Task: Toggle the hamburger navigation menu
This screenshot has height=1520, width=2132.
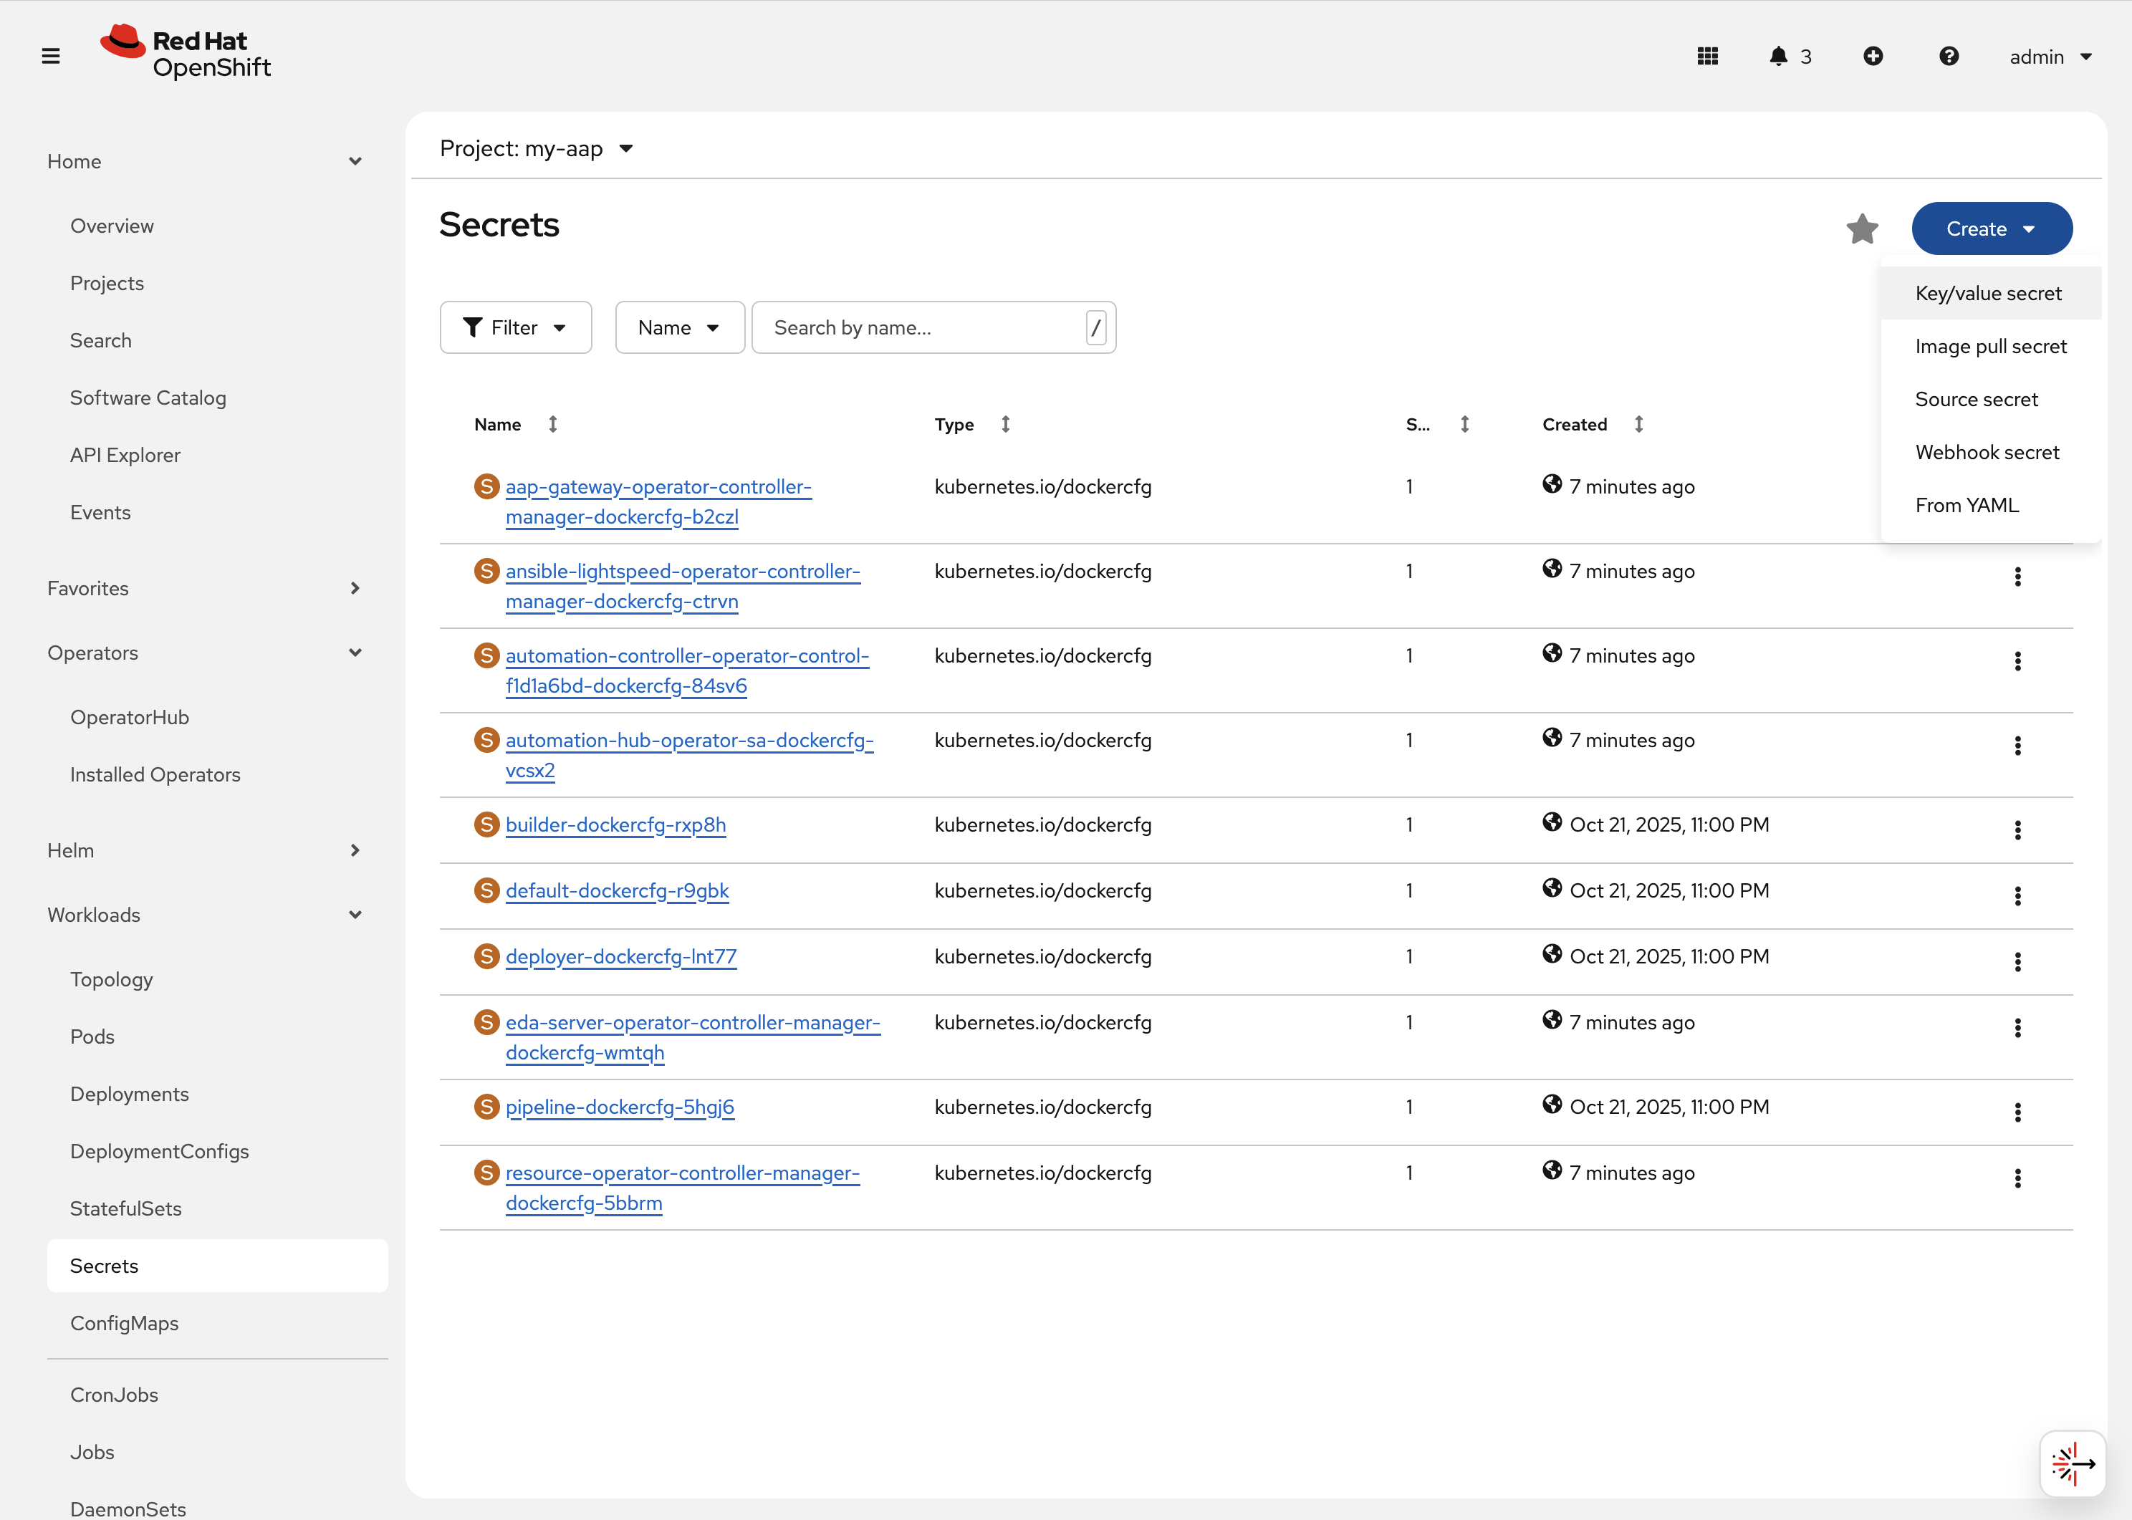Action: coord(51,56)
